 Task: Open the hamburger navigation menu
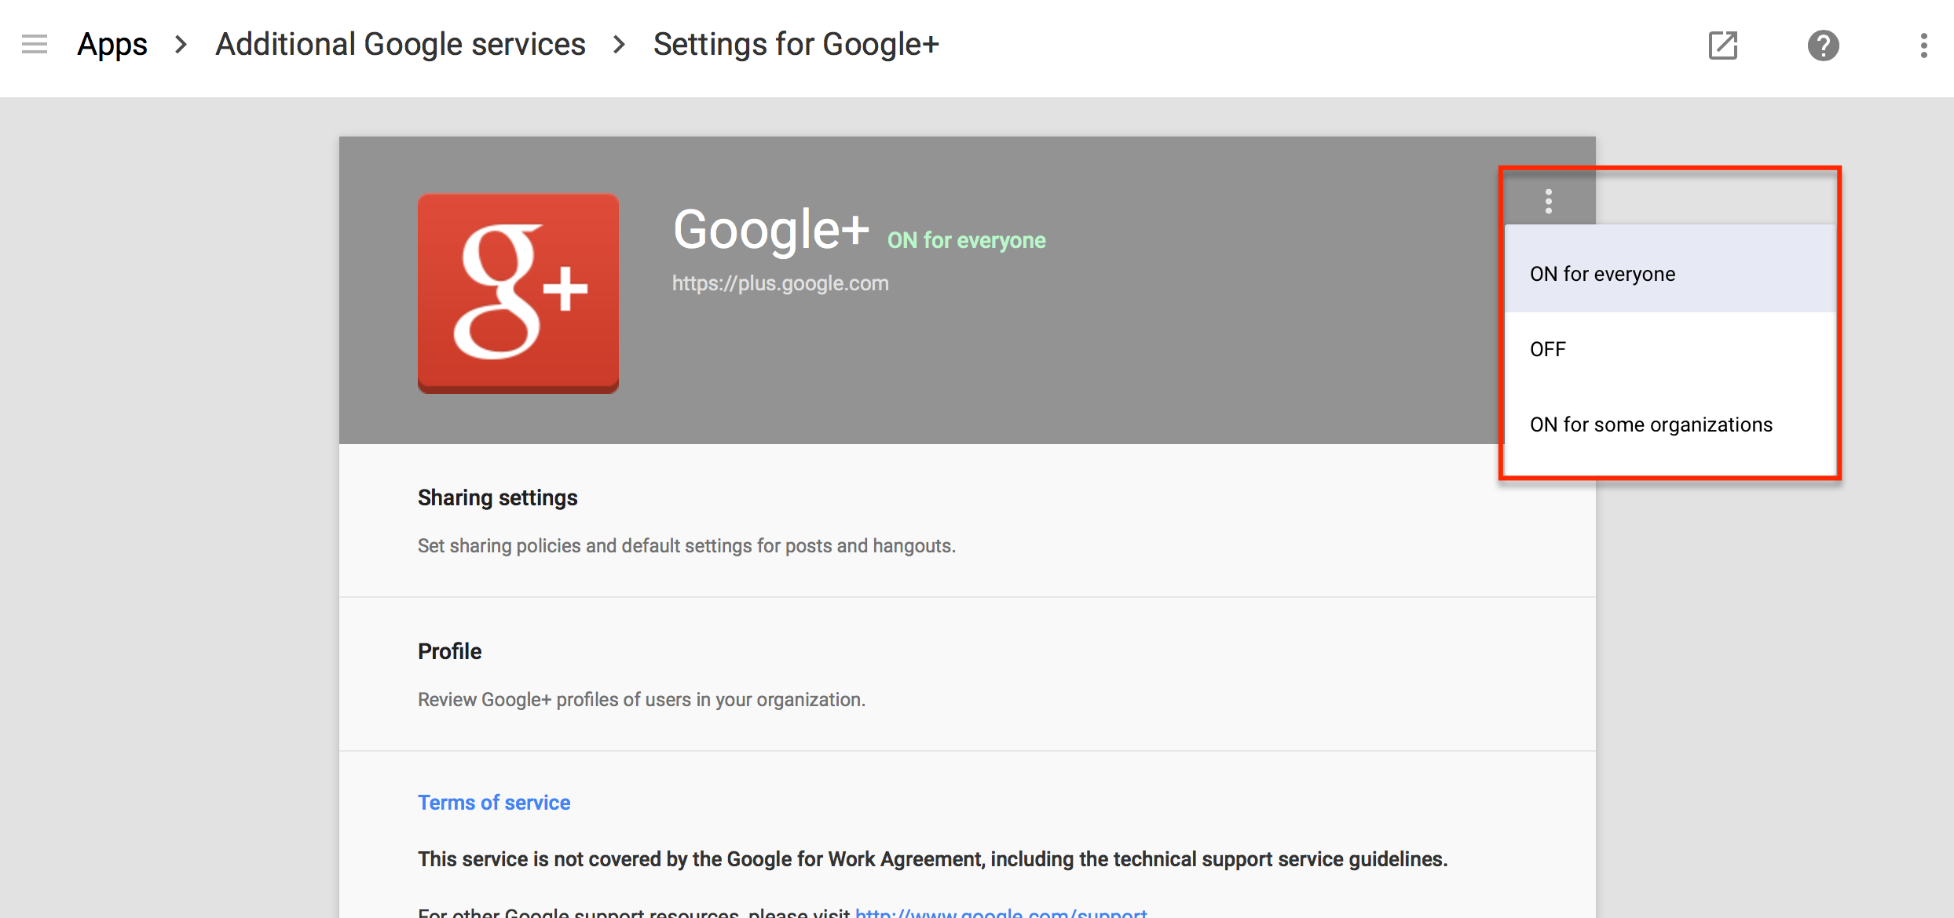[35, 45]
